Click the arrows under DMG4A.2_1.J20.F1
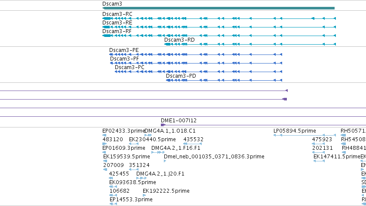 141,178
